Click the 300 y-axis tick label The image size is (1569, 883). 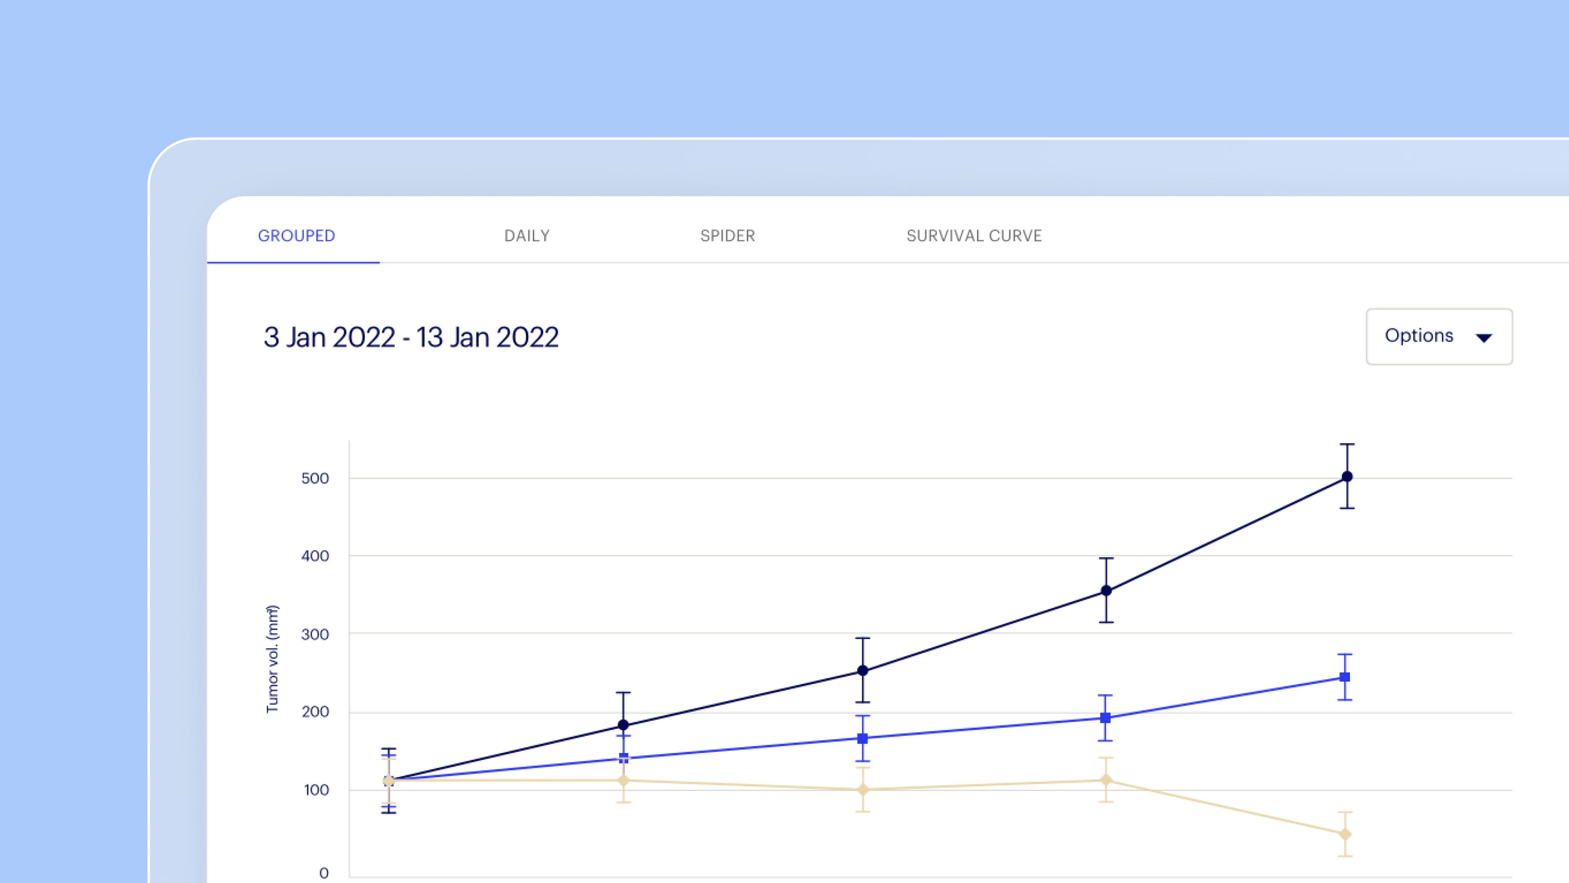[315, 634]
